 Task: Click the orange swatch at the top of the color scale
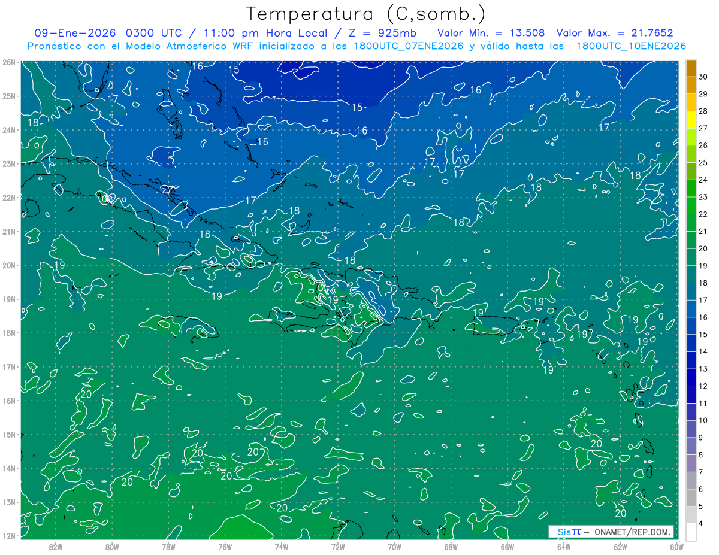(691, 69)
